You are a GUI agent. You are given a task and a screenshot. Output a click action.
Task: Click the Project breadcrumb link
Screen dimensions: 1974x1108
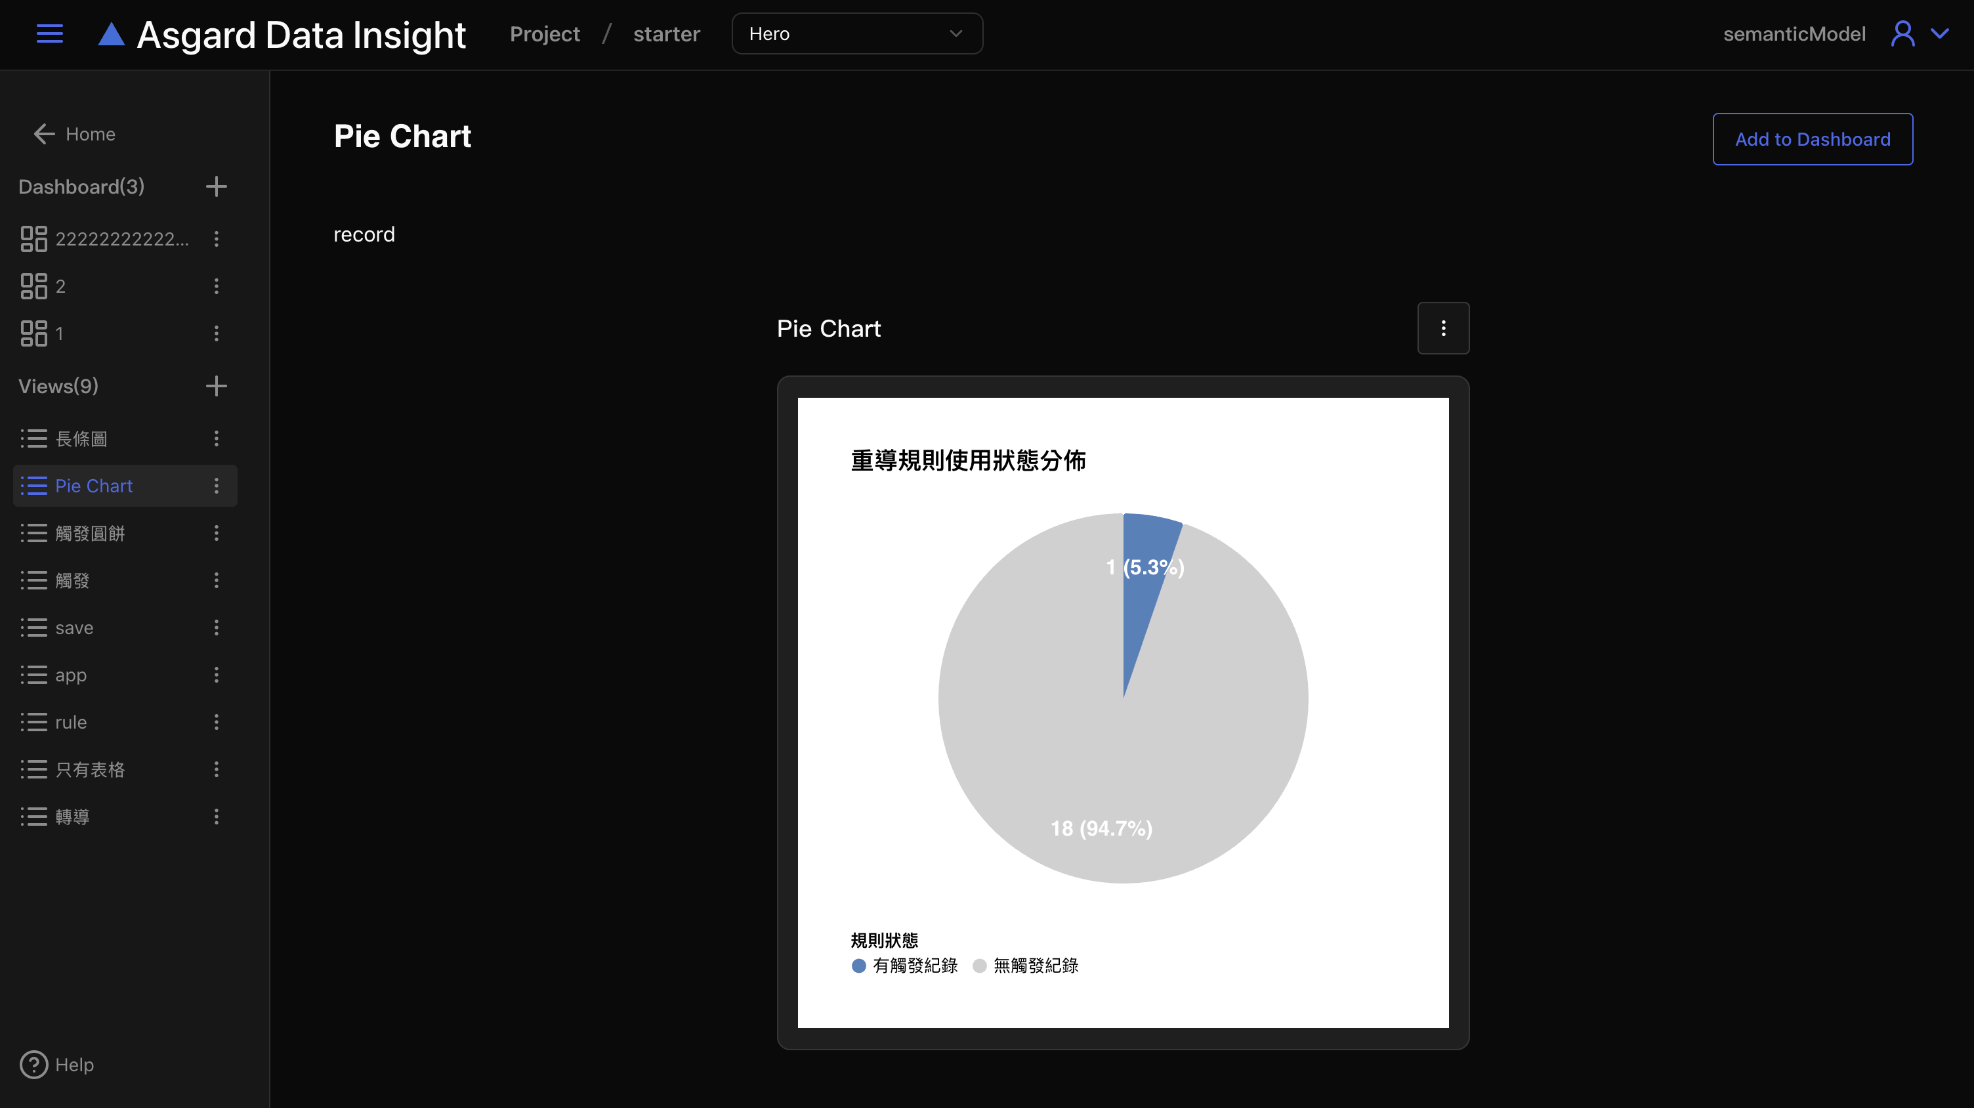(545, 33)
